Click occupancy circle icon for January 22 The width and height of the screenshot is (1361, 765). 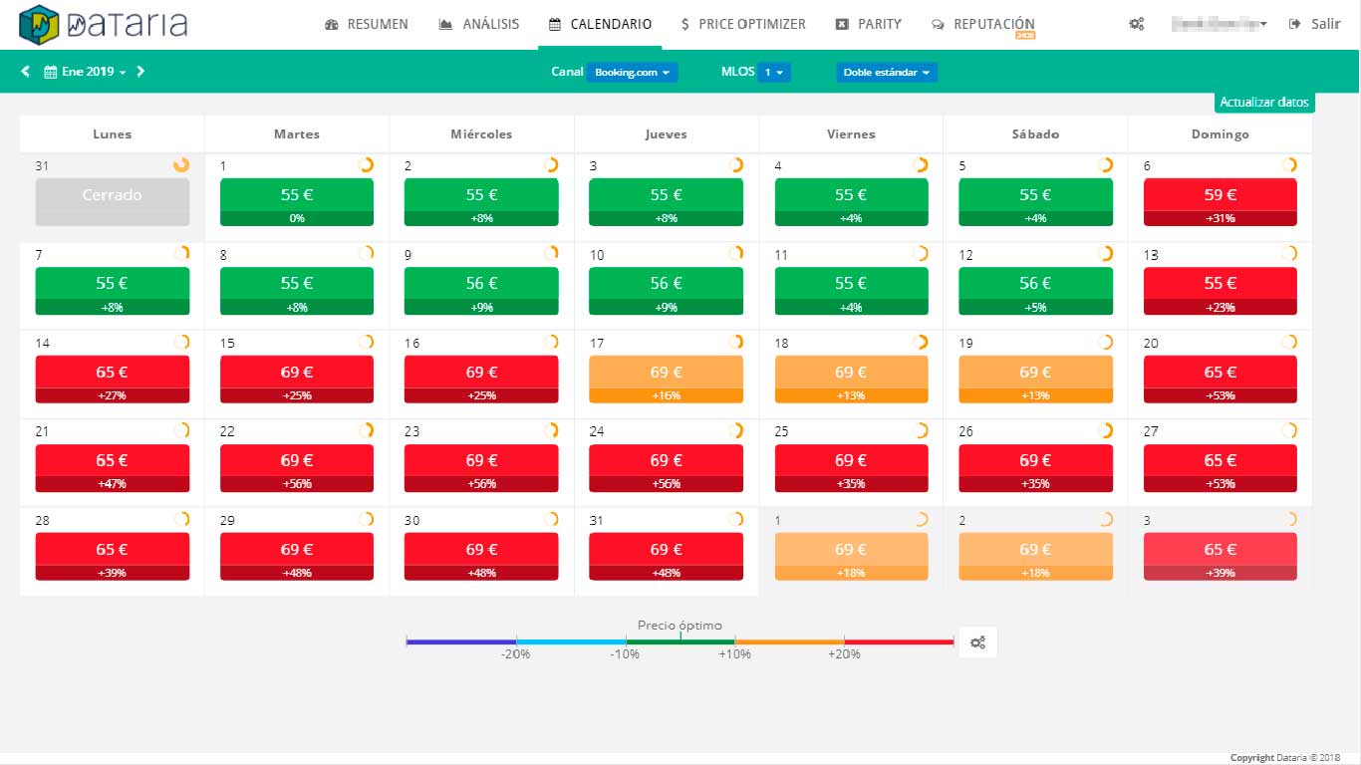[366, 430]
